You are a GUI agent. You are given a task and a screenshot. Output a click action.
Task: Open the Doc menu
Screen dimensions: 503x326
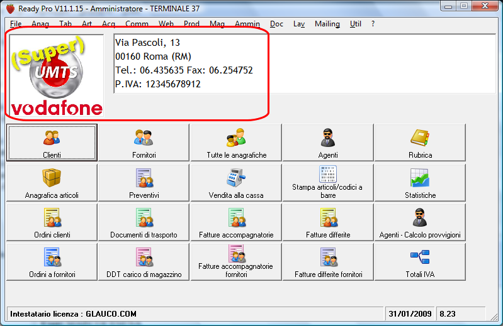276,24
